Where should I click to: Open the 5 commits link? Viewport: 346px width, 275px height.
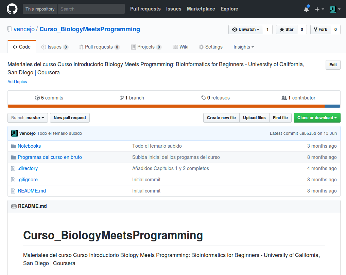49,98
